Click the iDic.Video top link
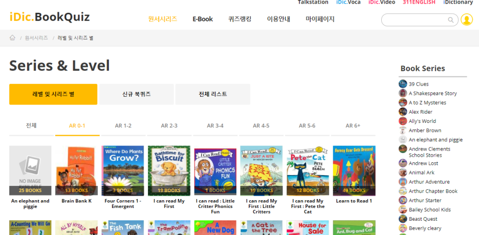The width and height of the screenshot is (479, 235). [382, 2]
